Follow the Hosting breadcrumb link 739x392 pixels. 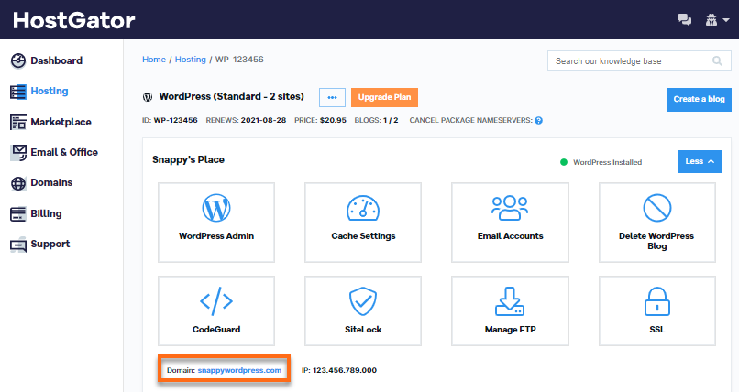[x=191, y=60]
